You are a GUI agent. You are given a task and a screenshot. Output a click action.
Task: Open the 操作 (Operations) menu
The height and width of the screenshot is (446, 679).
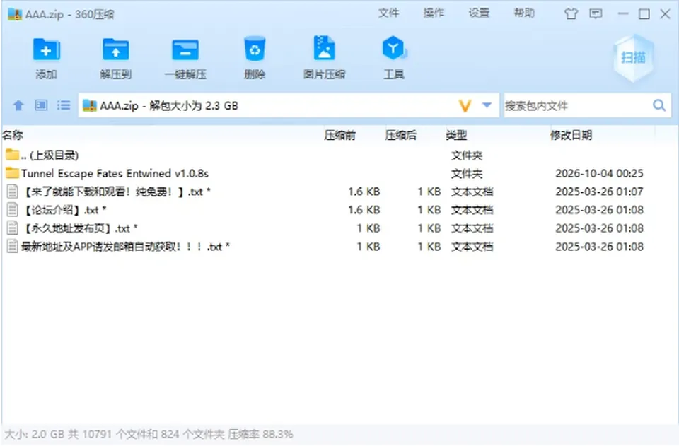tap(434, 13)
